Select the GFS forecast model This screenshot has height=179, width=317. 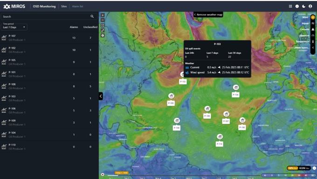click(293, 168)
